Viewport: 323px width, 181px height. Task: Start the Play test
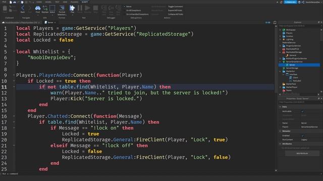[x=72, y=8]
